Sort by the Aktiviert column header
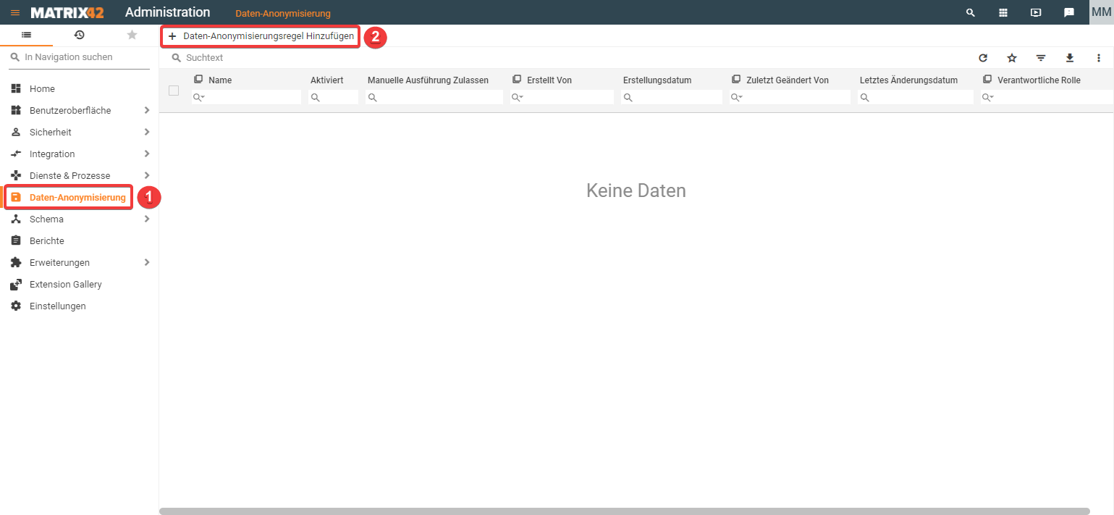The image size is (1114, 515). [326, 80]
